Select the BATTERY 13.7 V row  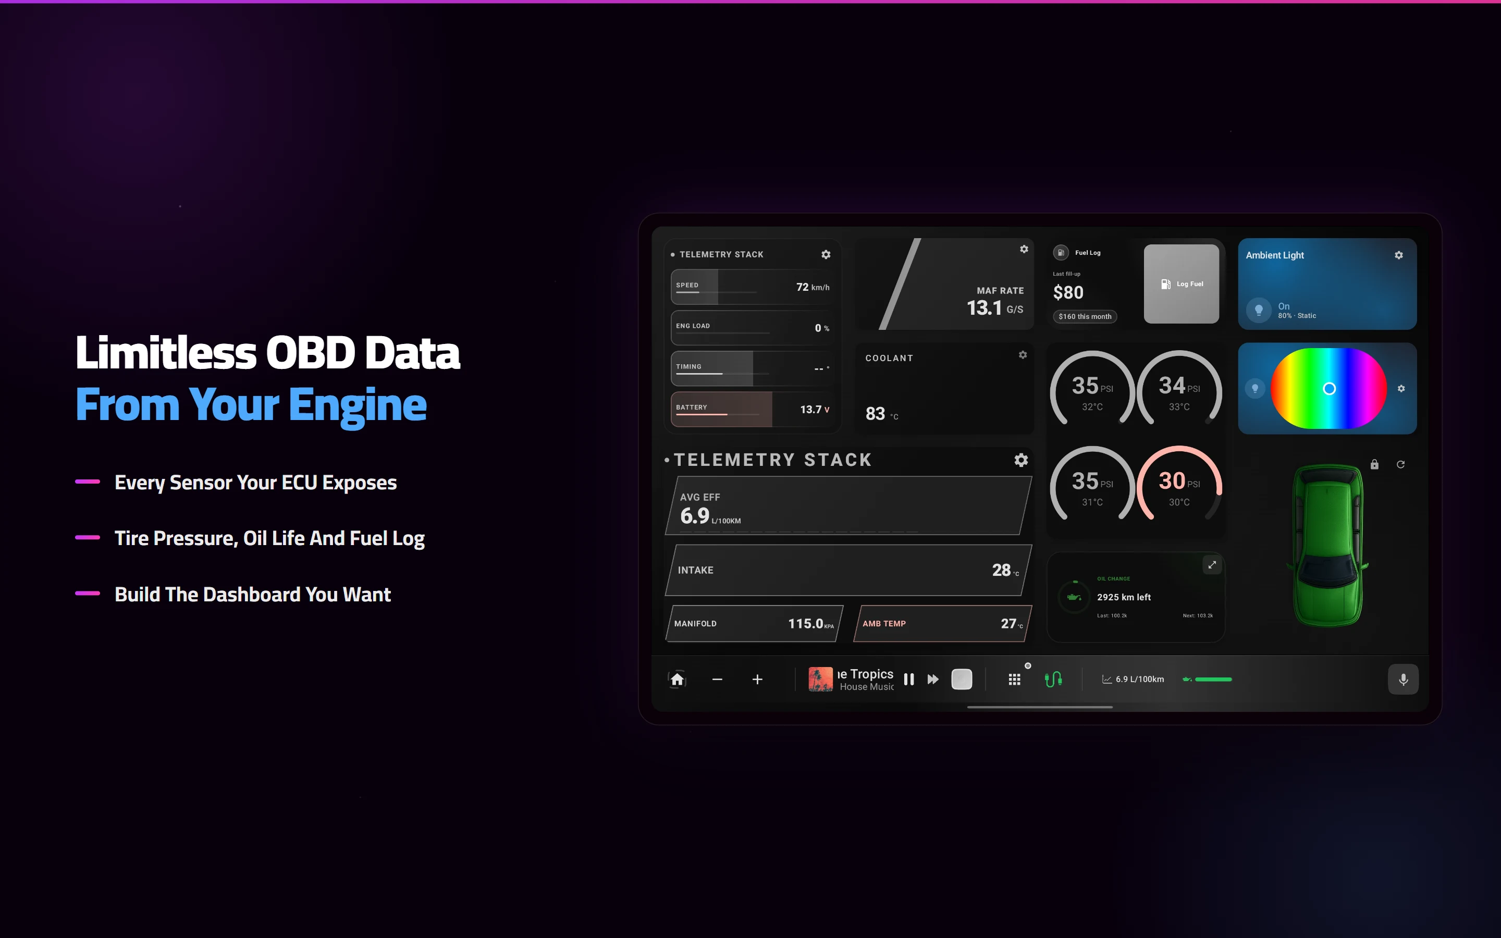point(753,409)
